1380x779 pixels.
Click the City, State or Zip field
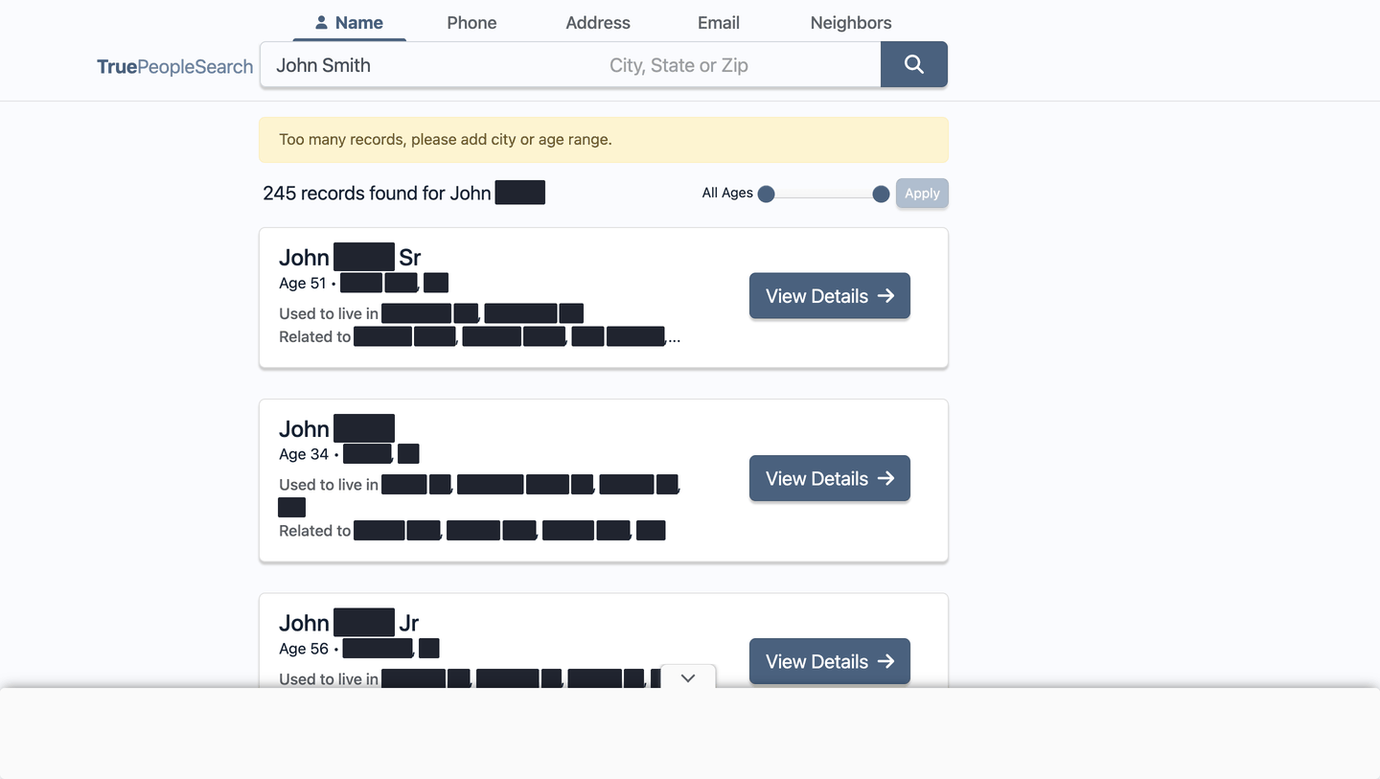point(737,65)
